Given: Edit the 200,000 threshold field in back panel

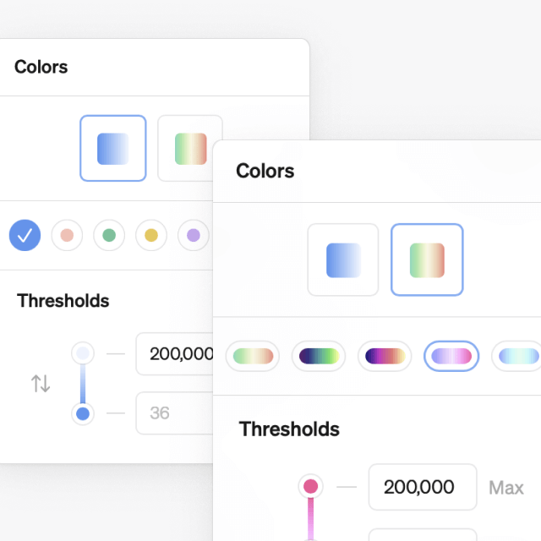Looking at the screenshot, I should coord(175,353).
